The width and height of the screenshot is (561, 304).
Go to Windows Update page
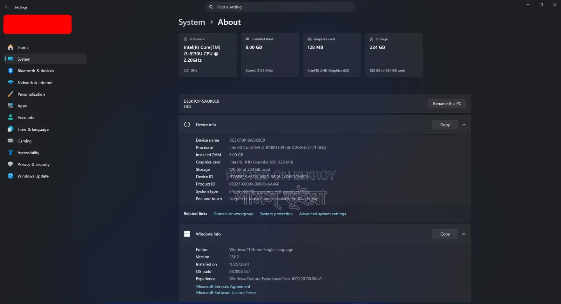tap(46, 176)
